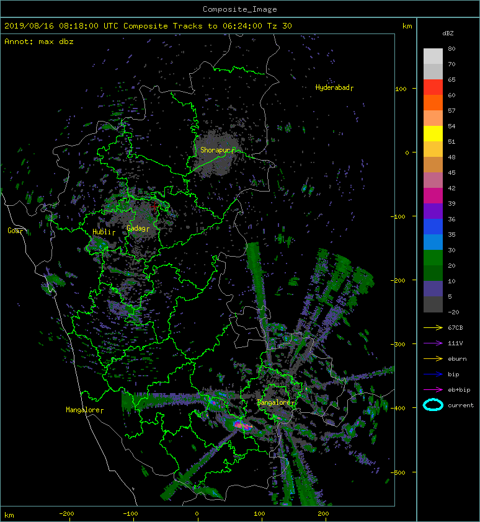This screenshot has height=522, width=480.
Task: Click the '67CB' legend label
Action: click(x=455, y=328)
